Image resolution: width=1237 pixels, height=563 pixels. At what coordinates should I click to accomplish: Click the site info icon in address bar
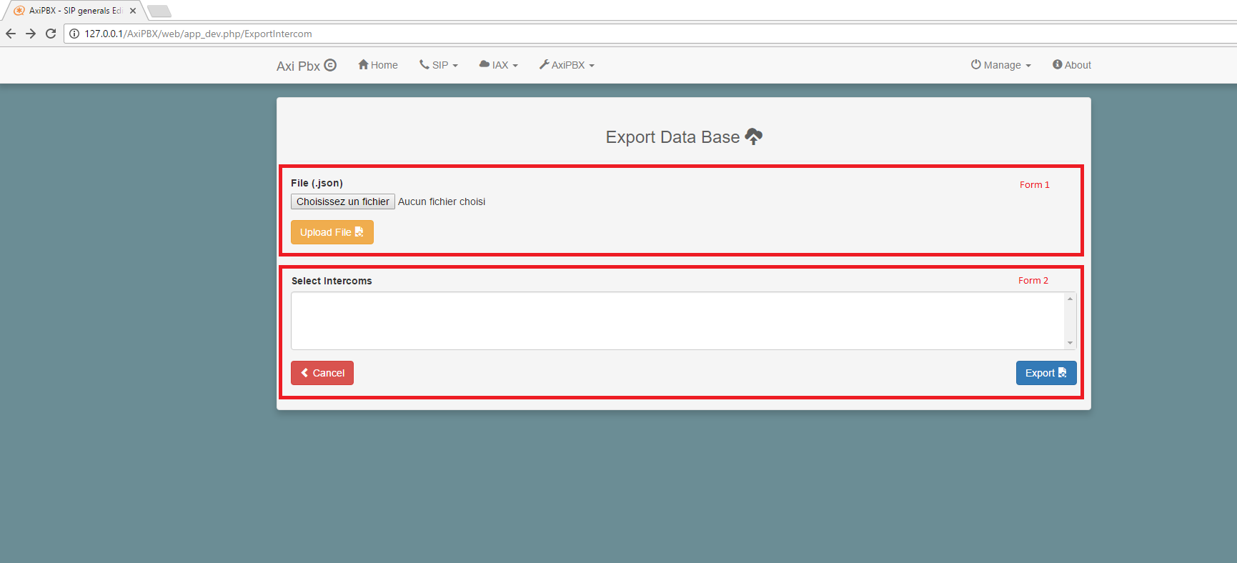click(74, 34)
